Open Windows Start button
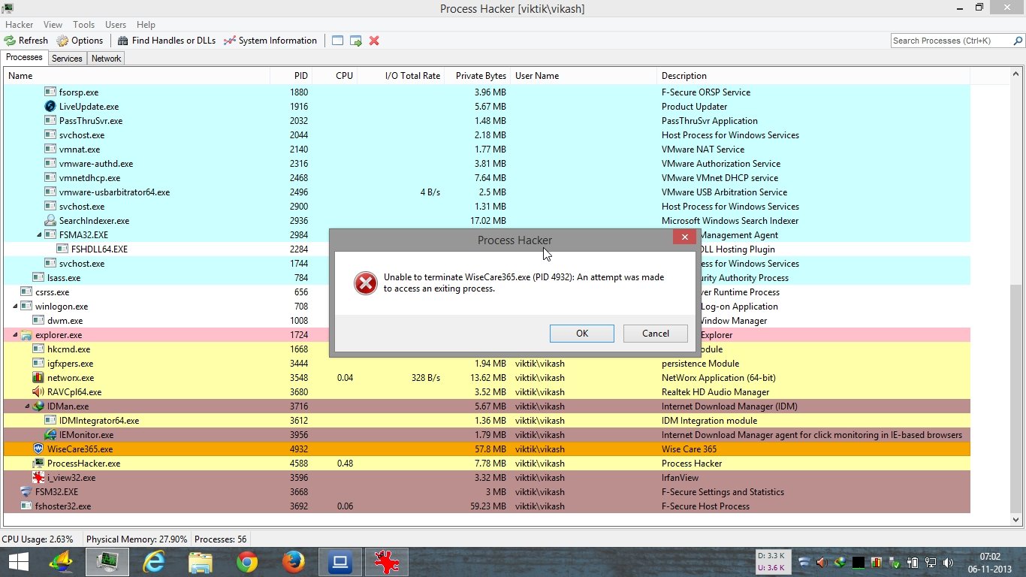This screenshot has height=577, width=1026. [18, 562]
